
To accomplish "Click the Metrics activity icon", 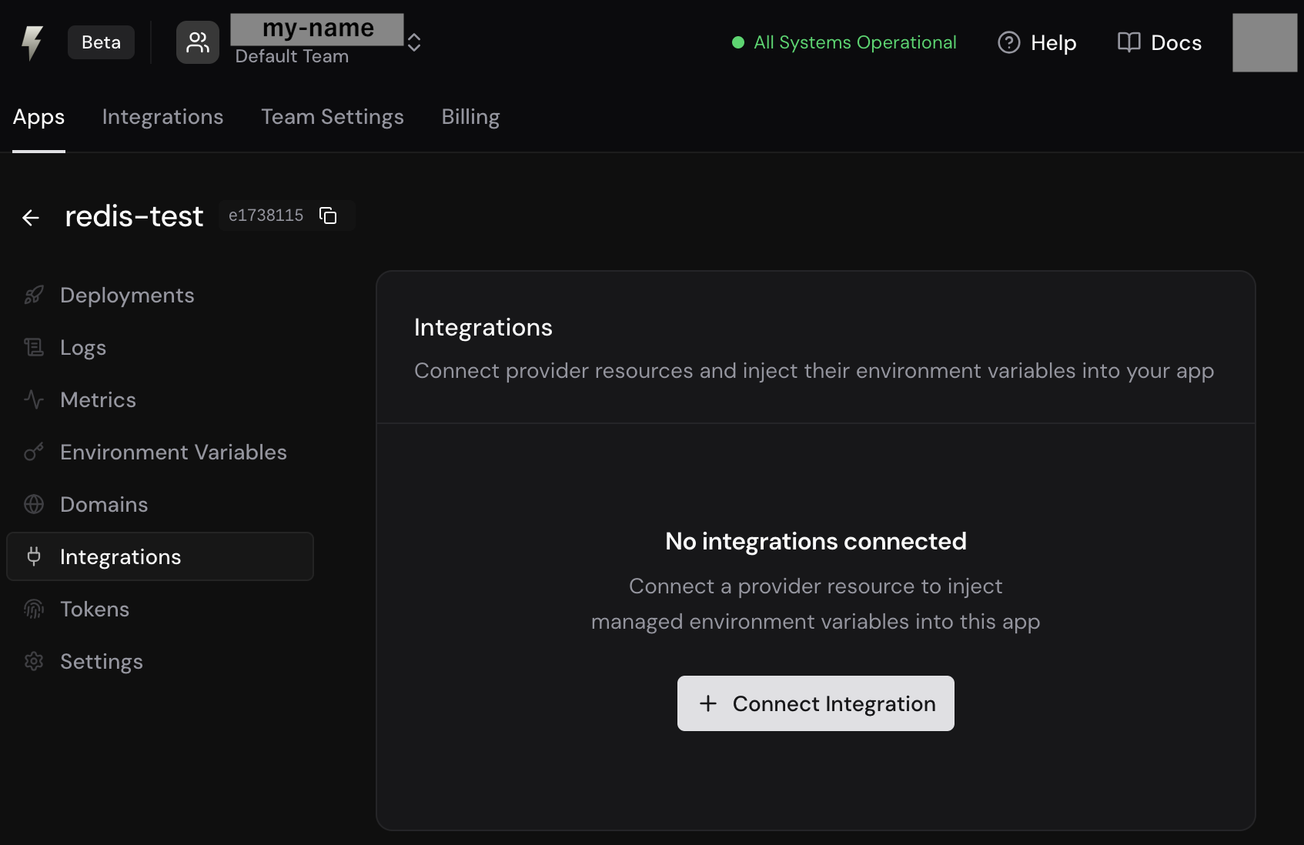I will [x=34, y=400].
